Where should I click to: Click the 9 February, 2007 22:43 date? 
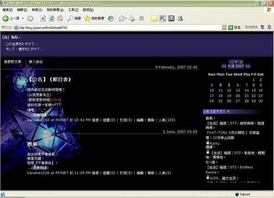[176, 67]
